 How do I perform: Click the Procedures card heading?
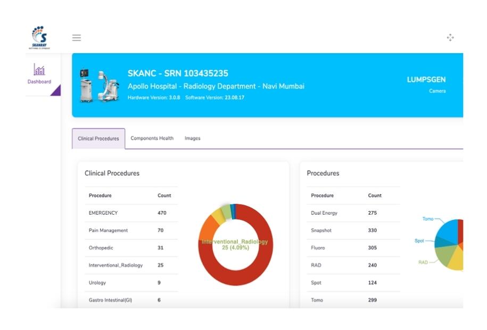click(x=323, y=173)
